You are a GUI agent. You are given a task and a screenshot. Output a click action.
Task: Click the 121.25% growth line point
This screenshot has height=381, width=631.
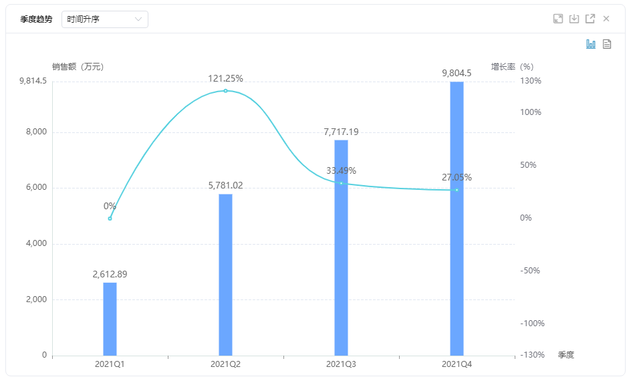pyautogui.click(x=225, y=90)
